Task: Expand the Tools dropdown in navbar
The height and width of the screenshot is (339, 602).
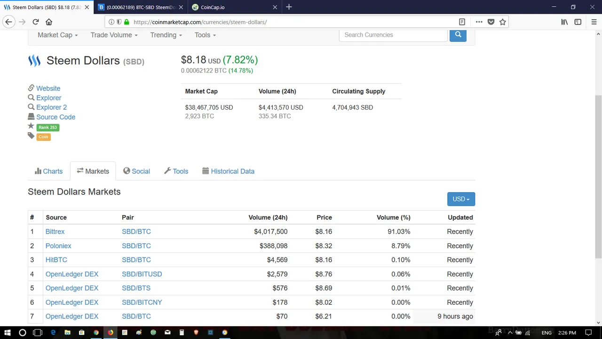Action: (205, 35)
